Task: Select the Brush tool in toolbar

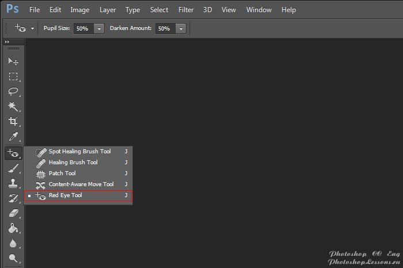Action: (x=13, y=168)
